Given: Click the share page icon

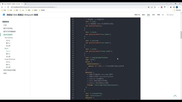Looking at the screenshot, I should (x=152, y=7).
